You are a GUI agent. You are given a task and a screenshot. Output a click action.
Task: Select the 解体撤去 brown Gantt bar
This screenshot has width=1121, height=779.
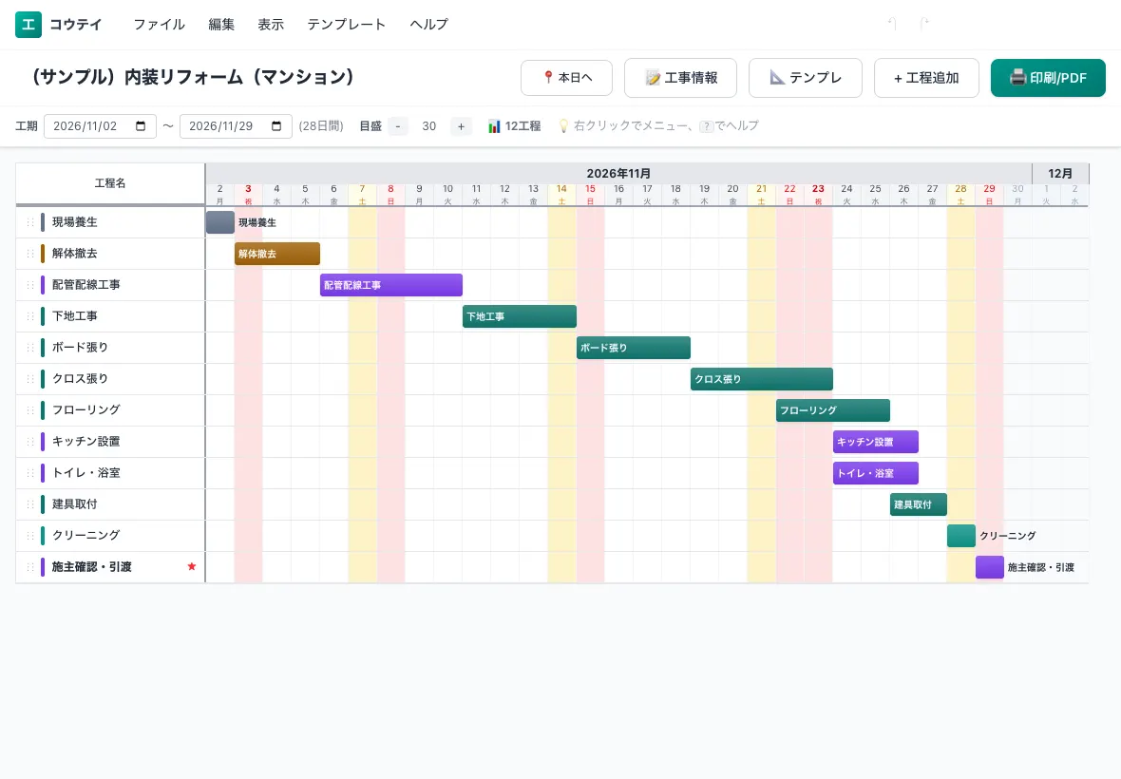point(277,254)
